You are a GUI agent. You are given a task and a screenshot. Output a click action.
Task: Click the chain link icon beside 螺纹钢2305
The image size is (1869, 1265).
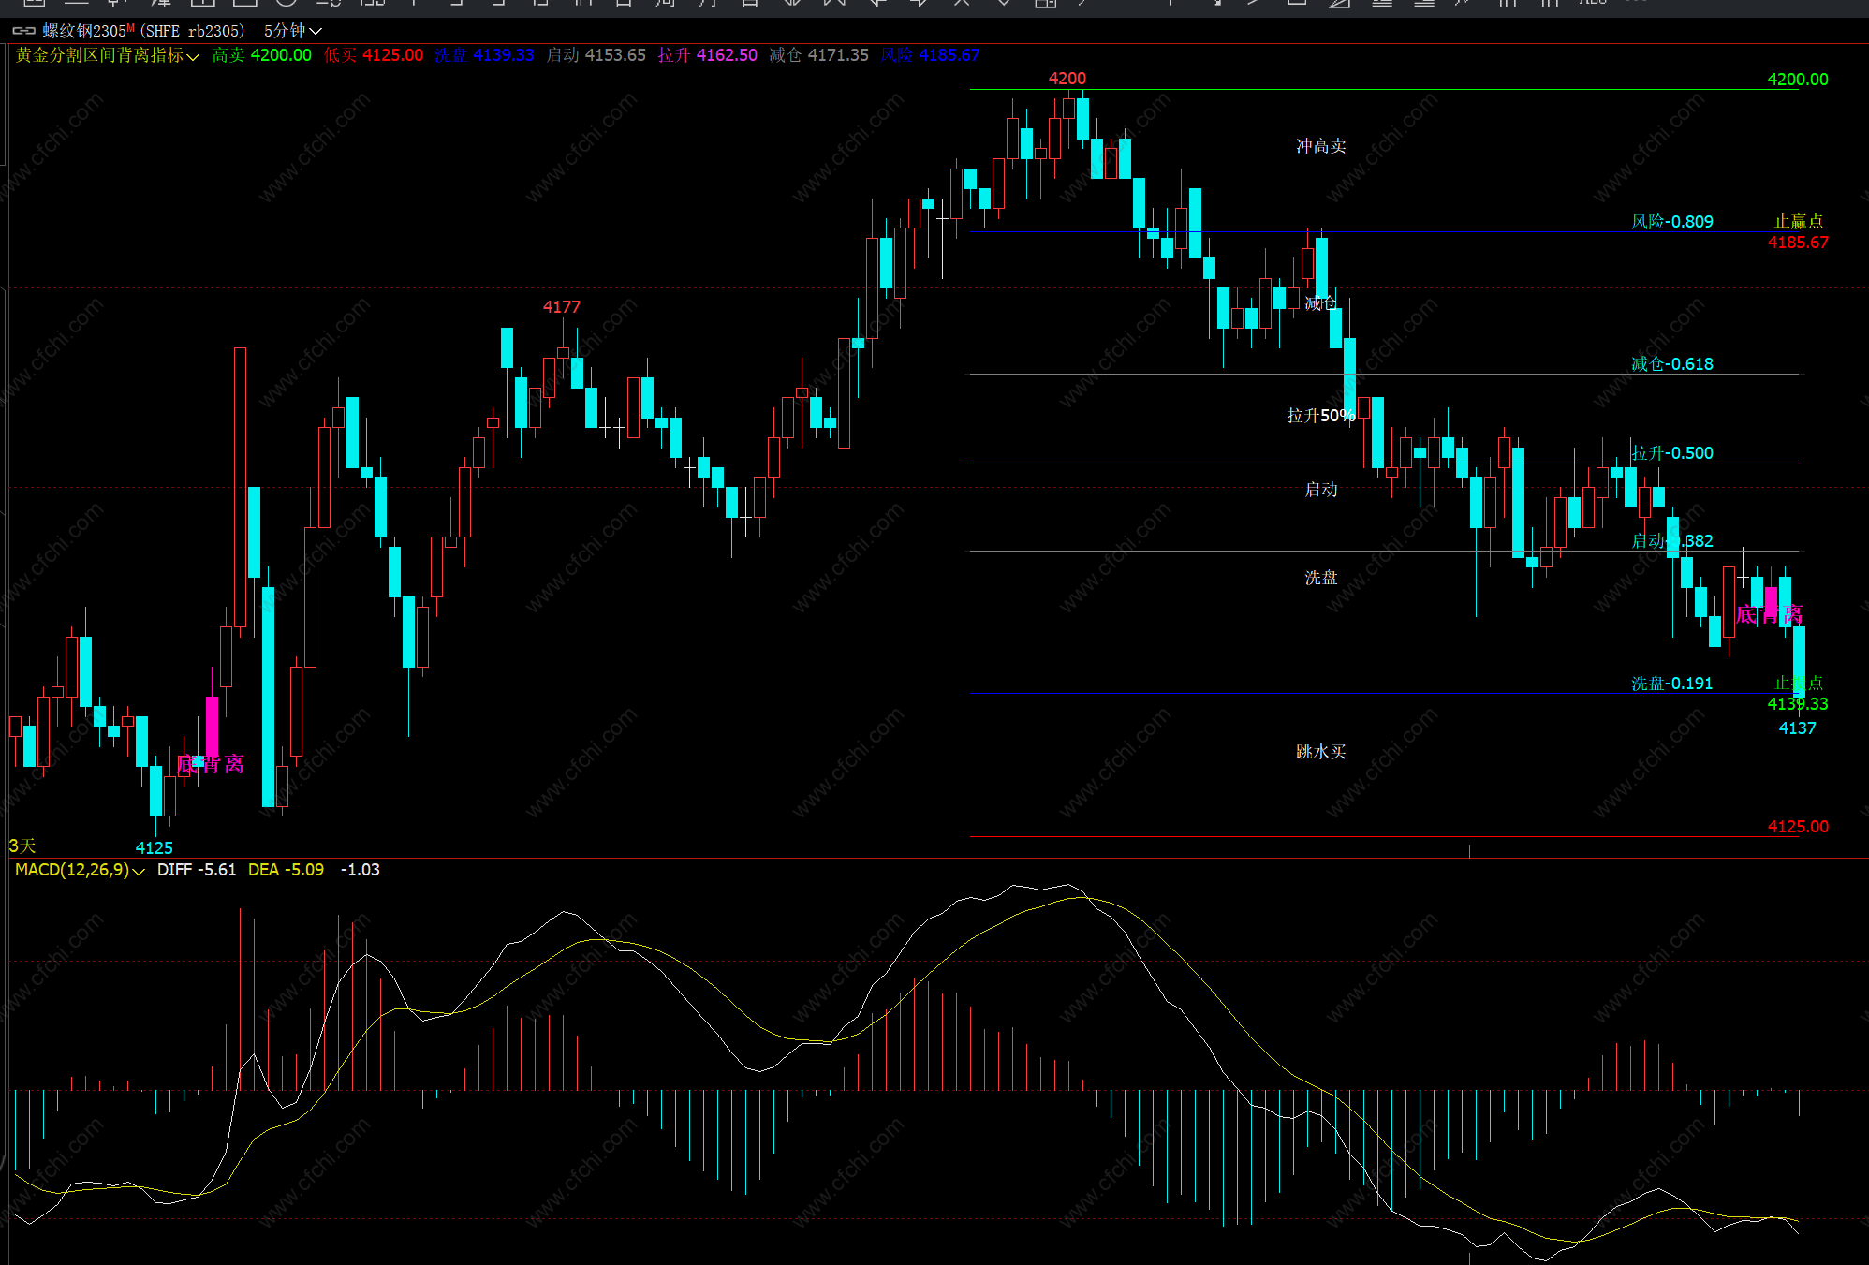(23, 31)
